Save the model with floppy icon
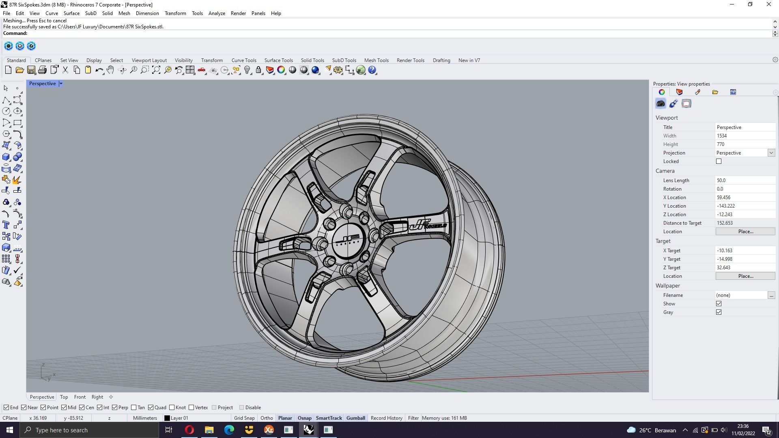Image resolution: width=779 pixels, height=438 pixels. pyautogui.click(x=31, y=70)
